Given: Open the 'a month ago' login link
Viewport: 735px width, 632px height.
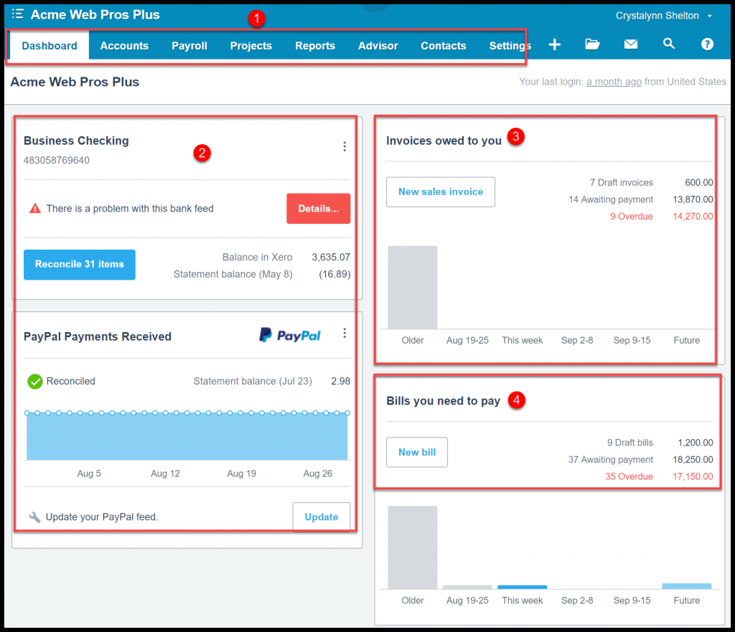Looking at the screenshot, I should [614, 82].
